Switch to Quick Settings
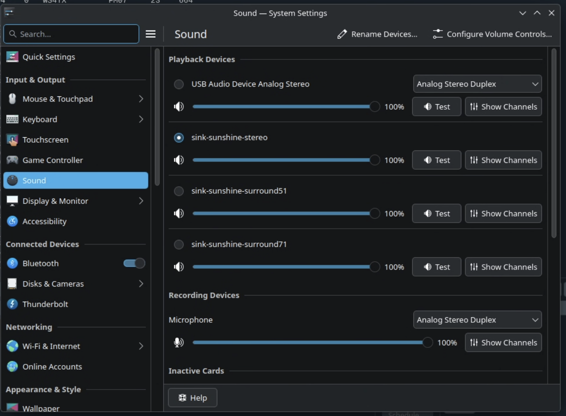The height and width of the screenshot is (416, 566). tap(49, 57)
